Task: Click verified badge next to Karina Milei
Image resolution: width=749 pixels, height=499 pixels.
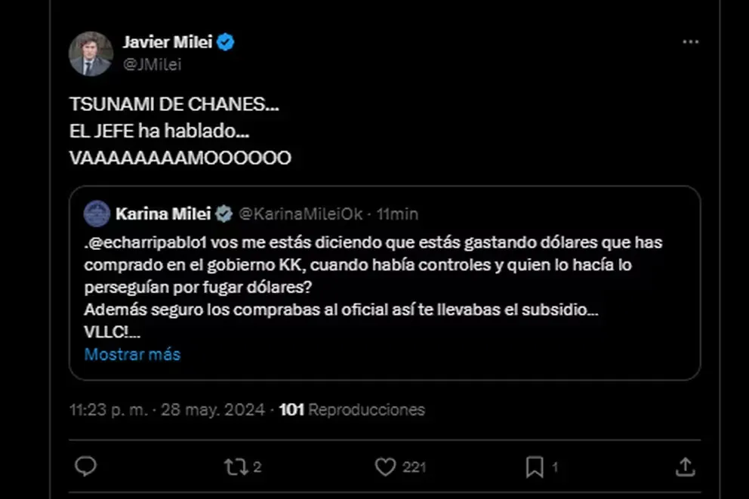Action: (x=223, y=214)
